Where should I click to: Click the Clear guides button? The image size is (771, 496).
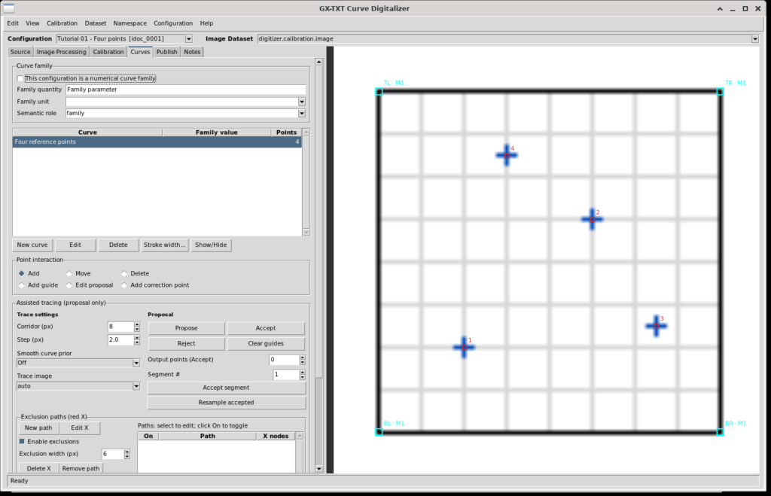(266, 344)
